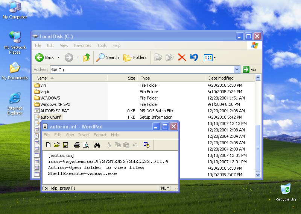Select the My Network Places desktop icon
Viewport: 301px width, 214px height.
15,43
